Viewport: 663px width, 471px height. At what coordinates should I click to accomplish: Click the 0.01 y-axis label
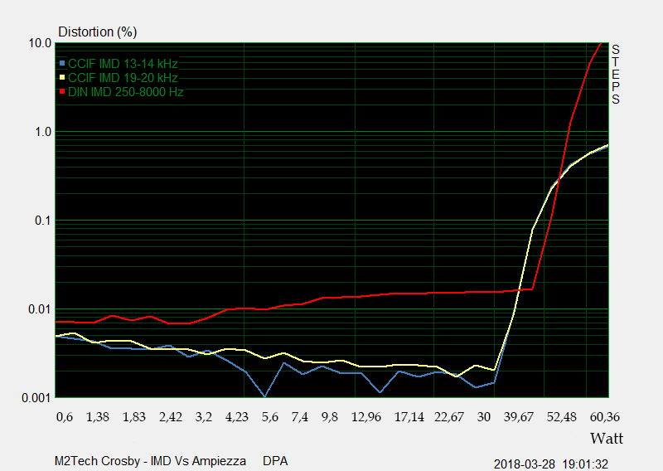coord(40,309)
